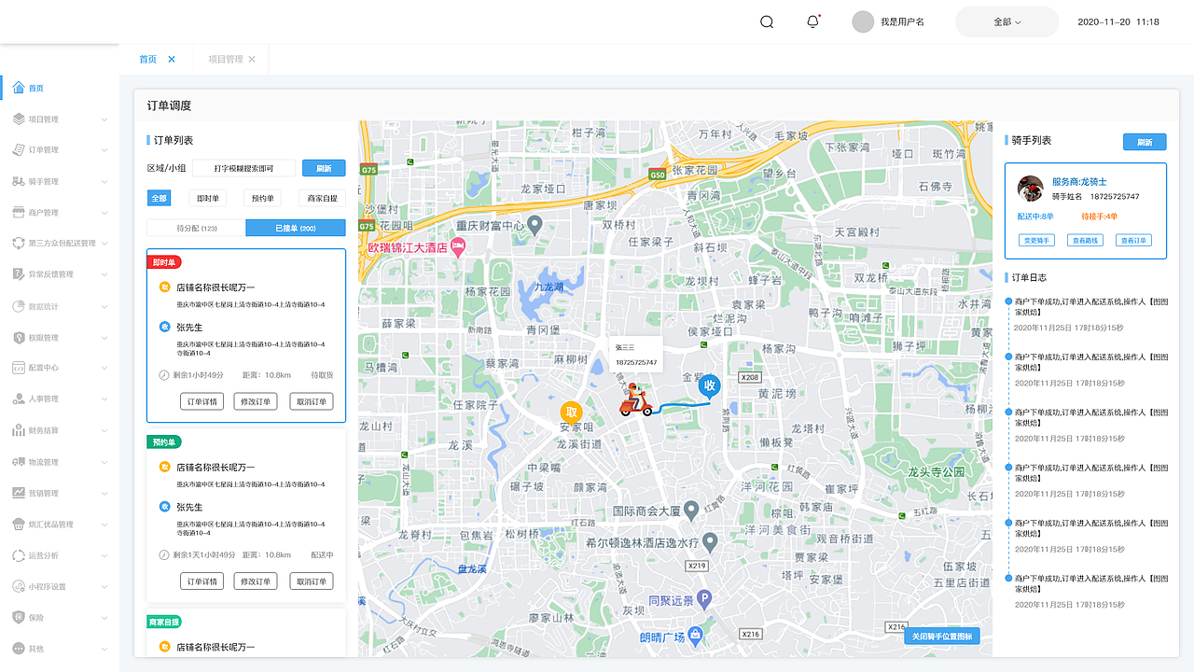Filter orders by 预约单
Image resolution: width=1194 pixels, height=672 pixels.
262,198
